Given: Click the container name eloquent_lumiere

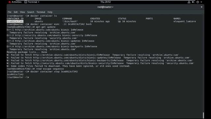Looking at the screenshot, I should coord(185,21).
